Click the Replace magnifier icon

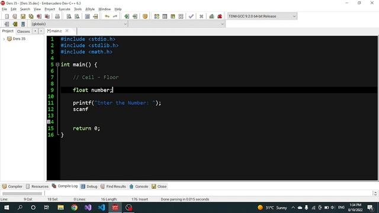(x=77, y=17)
